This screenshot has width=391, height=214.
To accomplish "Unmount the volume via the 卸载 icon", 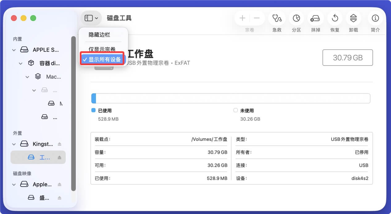I will [353, 18].
